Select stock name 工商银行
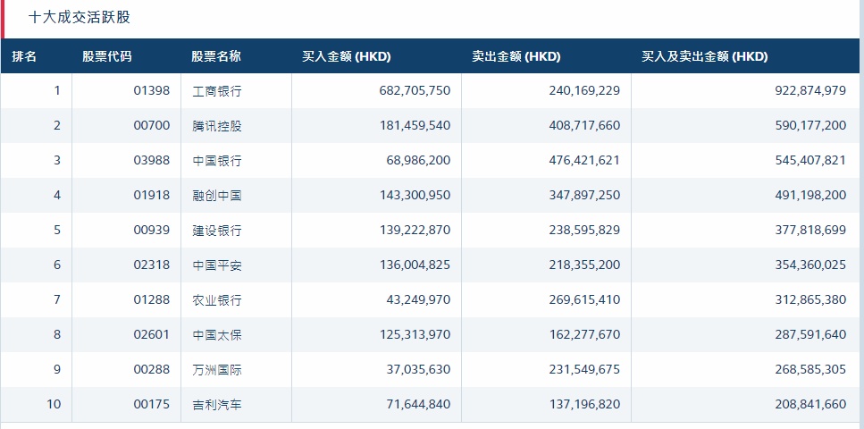Screen dimensions: 864x429 (217, 91)
